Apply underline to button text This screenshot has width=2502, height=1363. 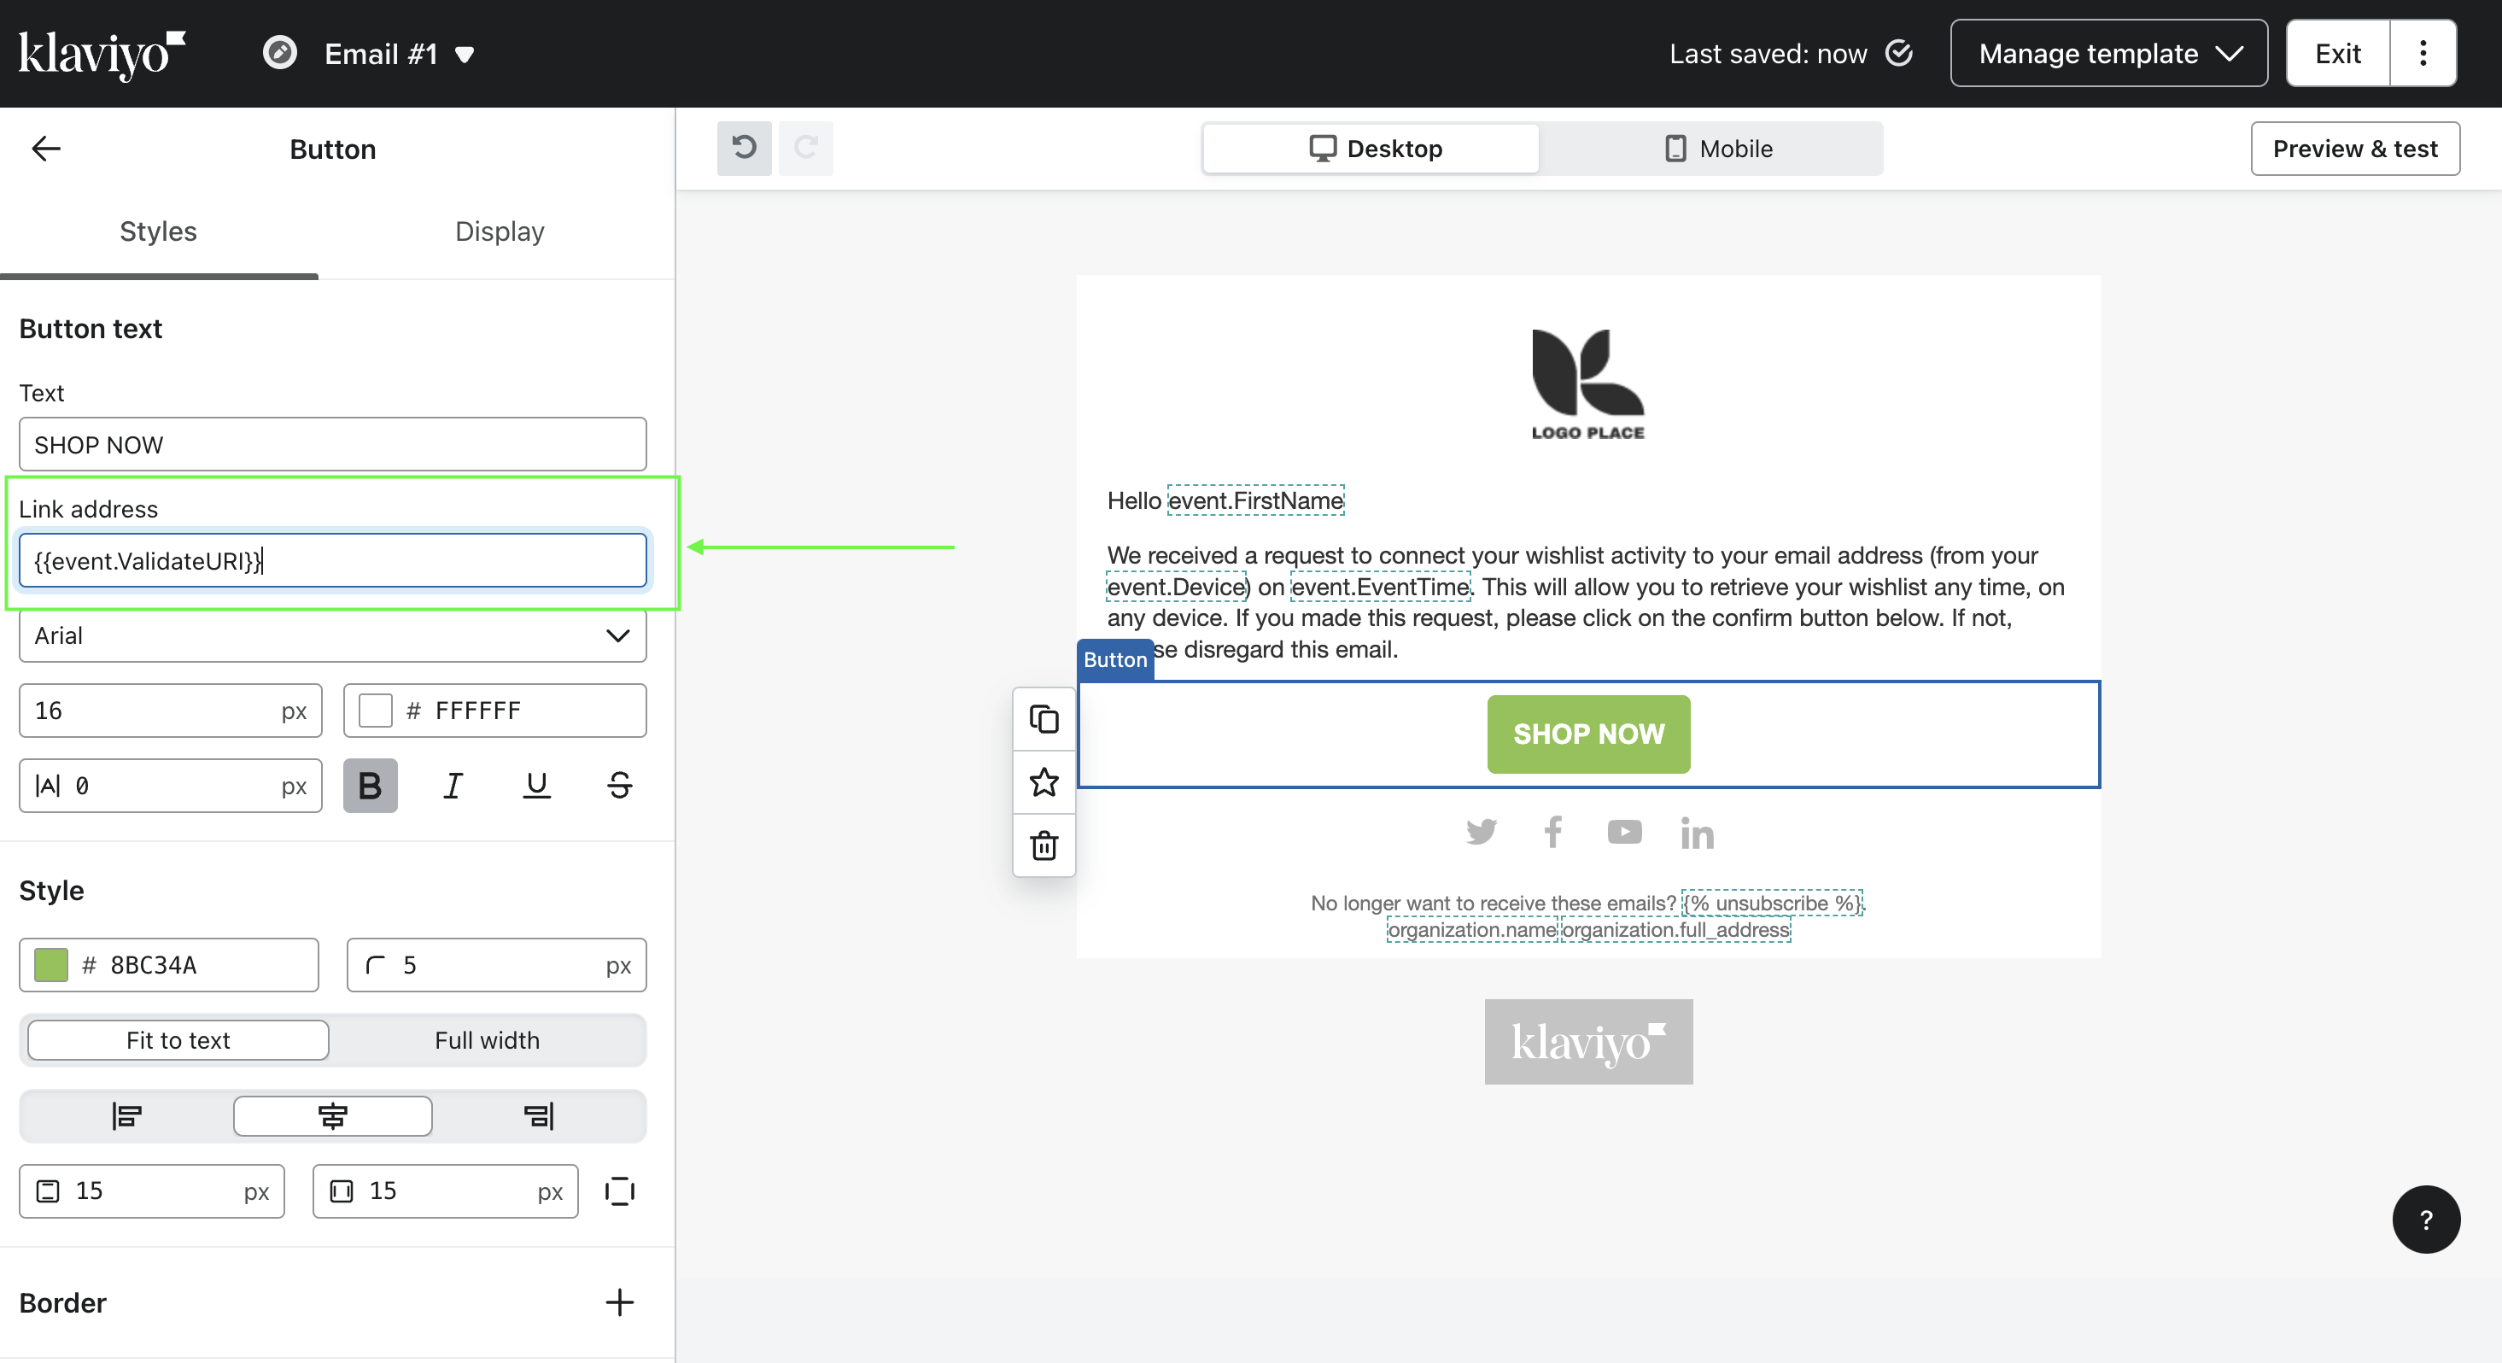click(536, 785)
